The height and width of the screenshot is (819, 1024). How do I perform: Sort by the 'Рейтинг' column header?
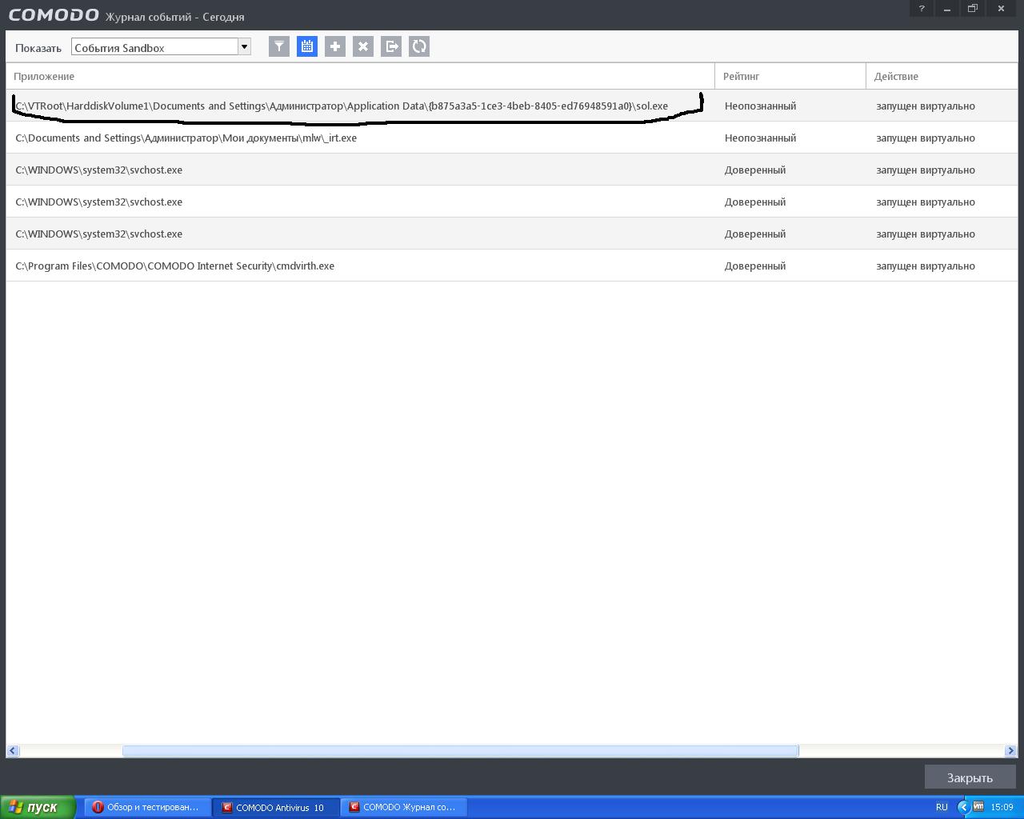pyautogui.click(x=790, y=76)
